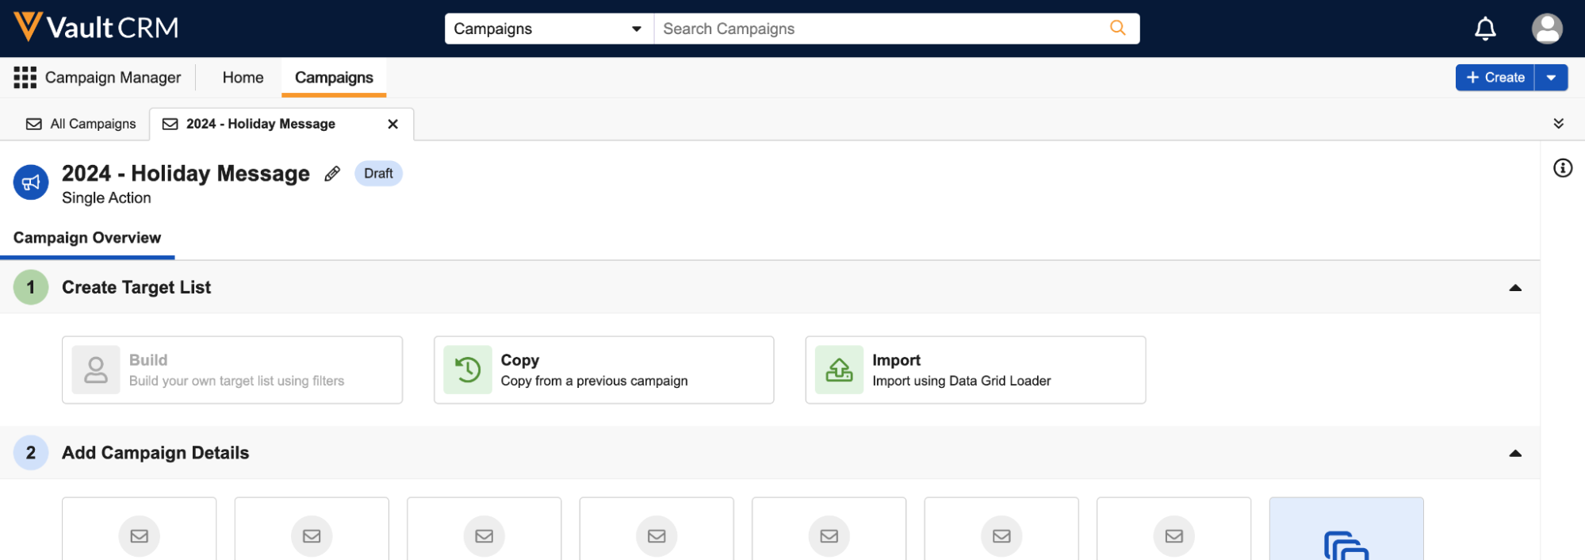Choose Copy from a previous campaign
This screenshot has height=560, width=1585.
coord(603,370)
